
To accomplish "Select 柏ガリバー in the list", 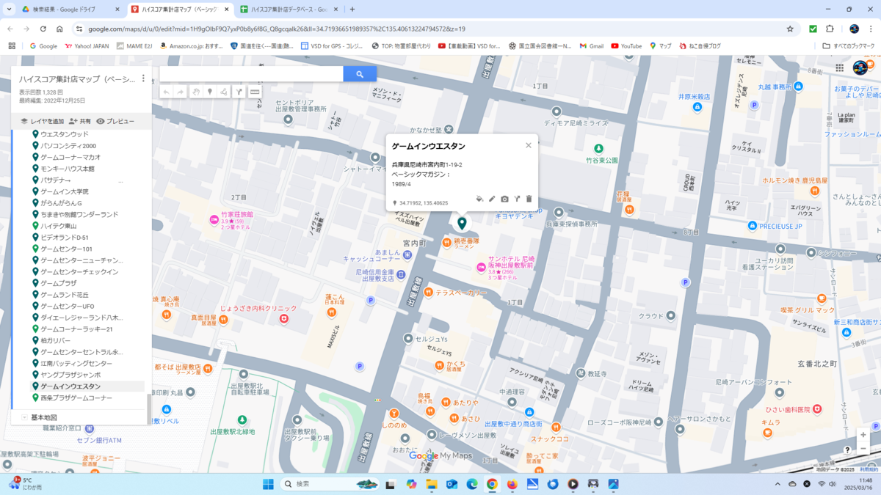I will point(56,340).
